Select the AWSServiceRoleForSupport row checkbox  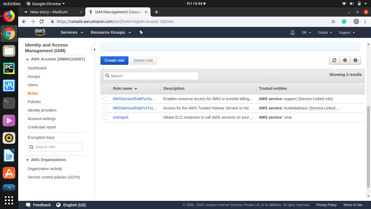pos(105,99)
